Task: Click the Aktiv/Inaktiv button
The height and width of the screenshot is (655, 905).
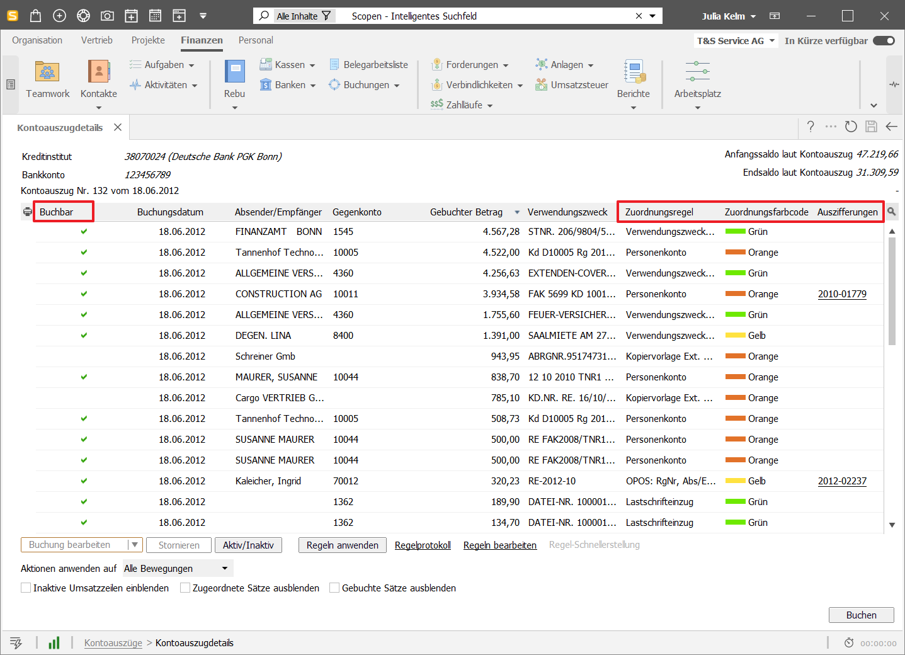Action: point(248,545)
